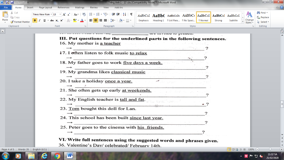The height and width of the screenshot is (160, 284).
Task: Switch to Web Layout view
Action: point(237,149)
